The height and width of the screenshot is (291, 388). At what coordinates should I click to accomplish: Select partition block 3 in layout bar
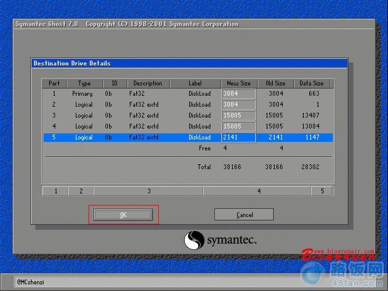[x=149, y=191]
